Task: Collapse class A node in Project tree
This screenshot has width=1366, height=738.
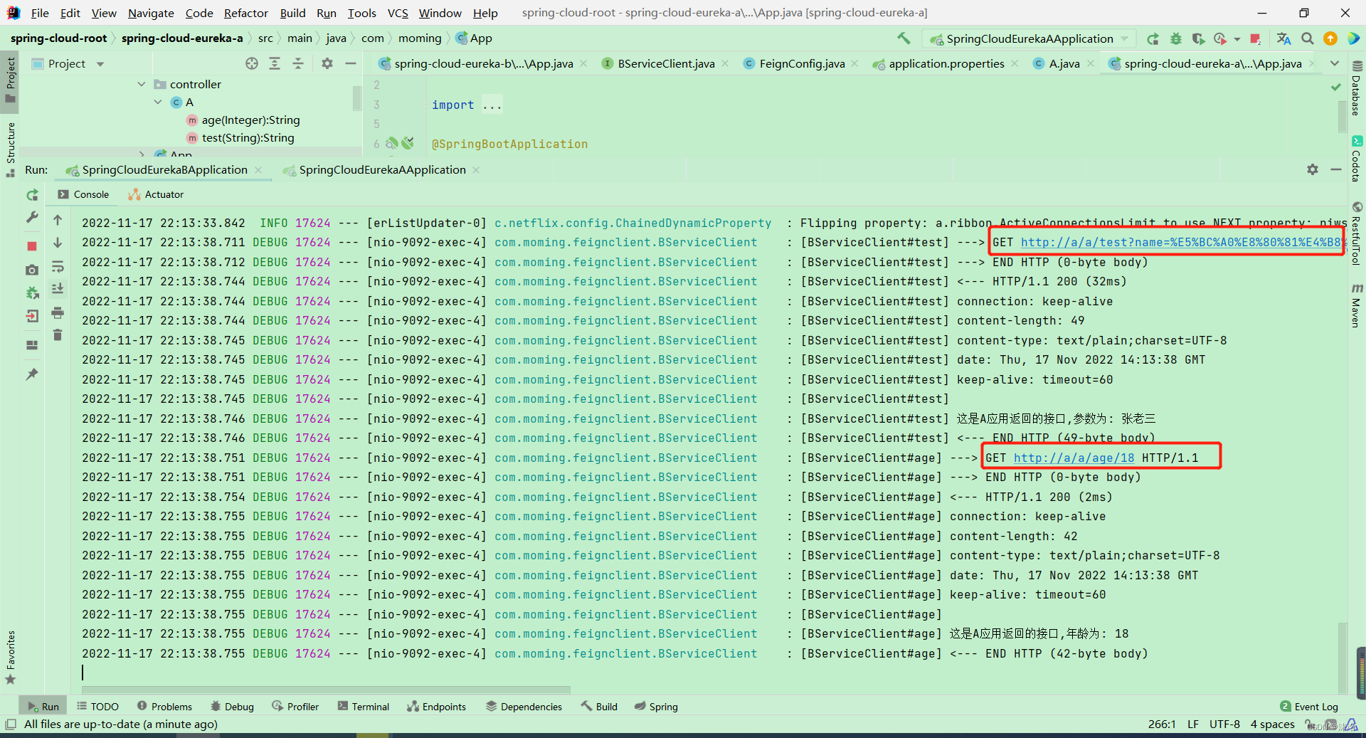Action: 158,102
